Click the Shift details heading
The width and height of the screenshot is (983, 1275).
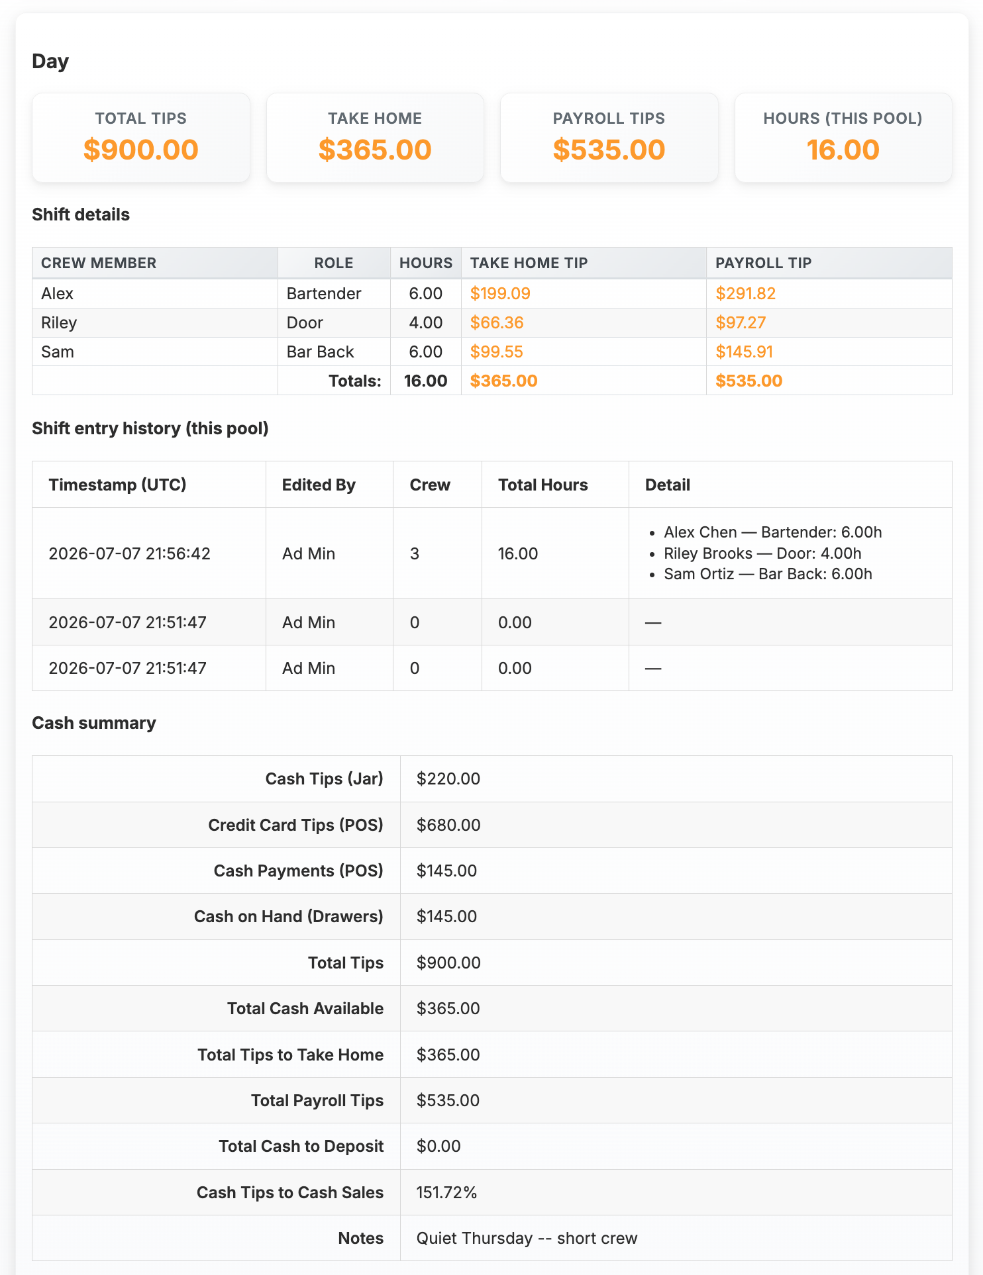[81, 214]
